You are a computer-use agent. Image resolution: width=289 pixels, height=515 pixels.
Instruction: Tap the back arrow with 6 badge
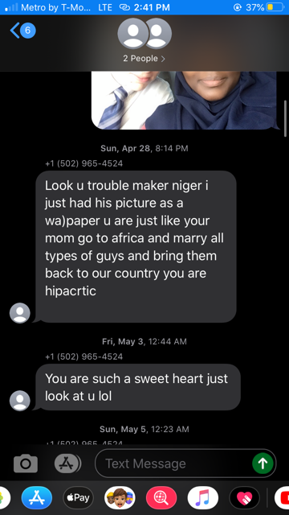click(23, 31)
